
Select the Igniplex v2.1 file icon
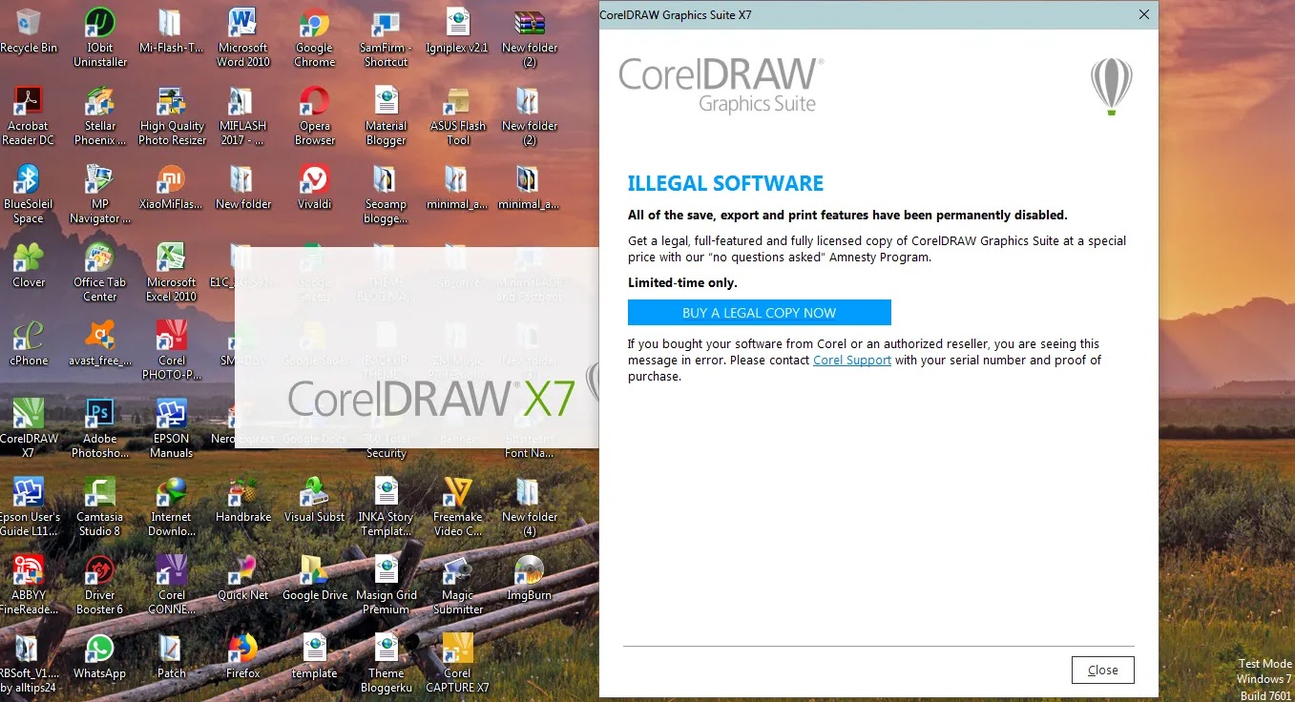pos(458,31)
